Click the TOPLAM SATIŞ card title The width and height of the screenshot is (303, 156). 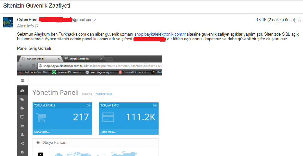(109, 106)
